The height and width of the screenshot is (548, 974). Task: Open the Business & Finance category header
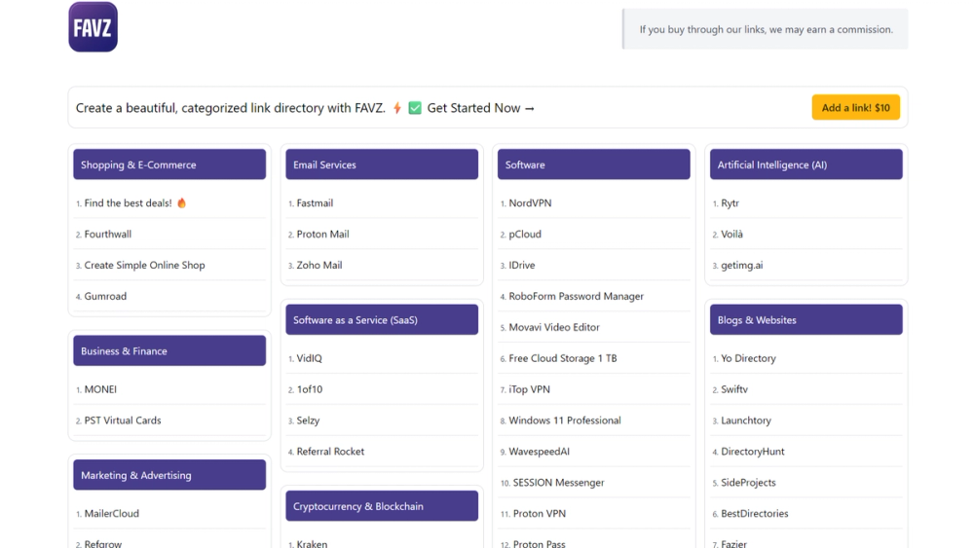point(169,350)
